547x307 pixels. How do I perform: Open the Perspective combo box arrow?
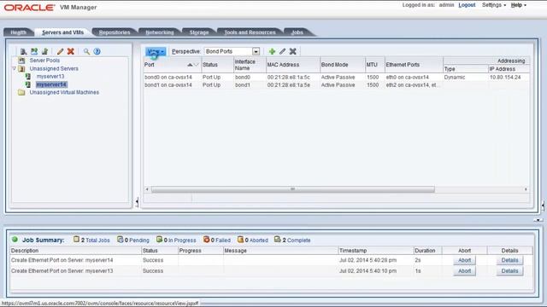(x=256, y=51)
